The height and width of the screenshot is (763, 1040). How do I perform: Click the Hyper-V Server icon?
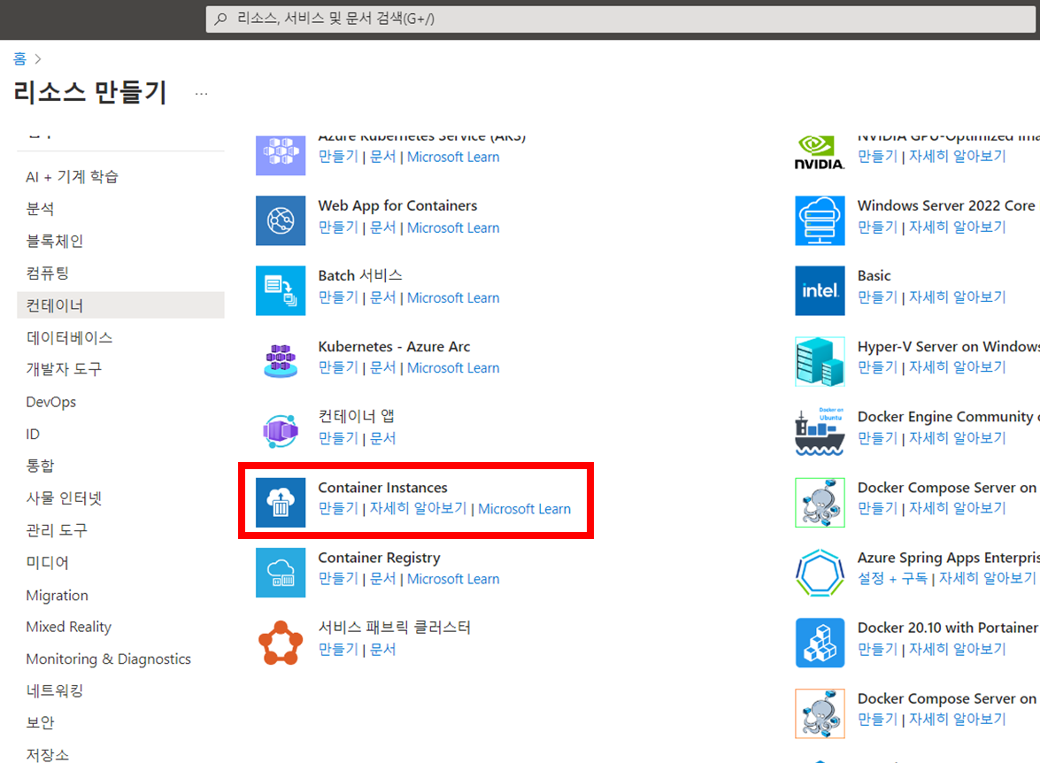click(820, 361)
